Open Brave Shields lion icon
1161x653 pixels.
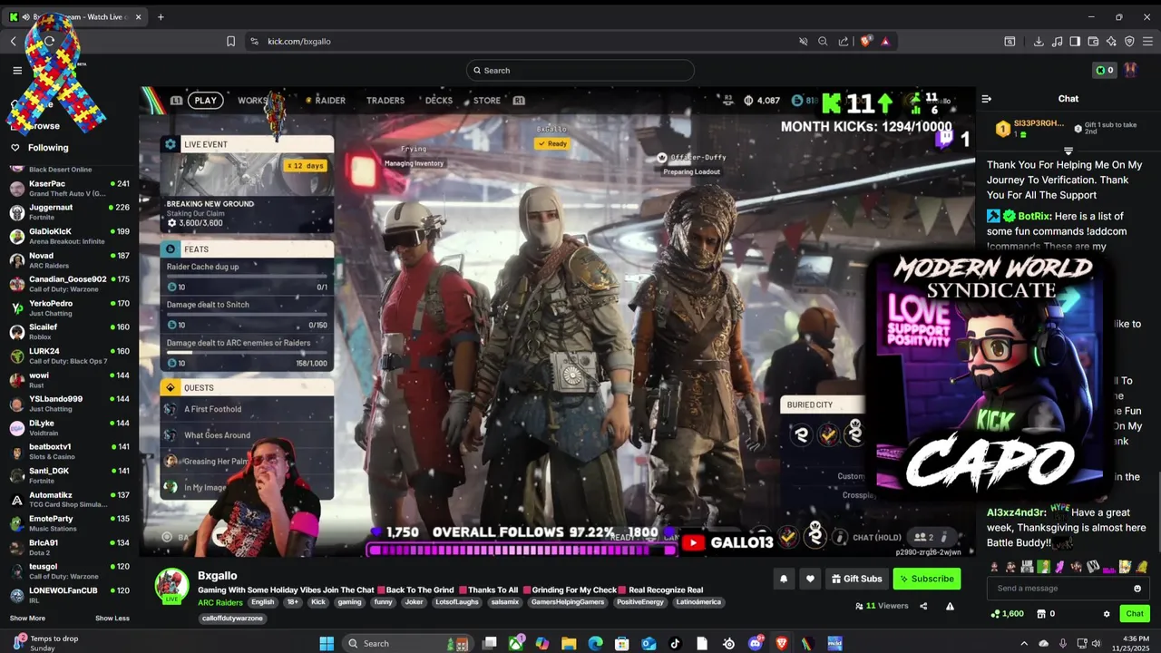[x=866, y=41]
